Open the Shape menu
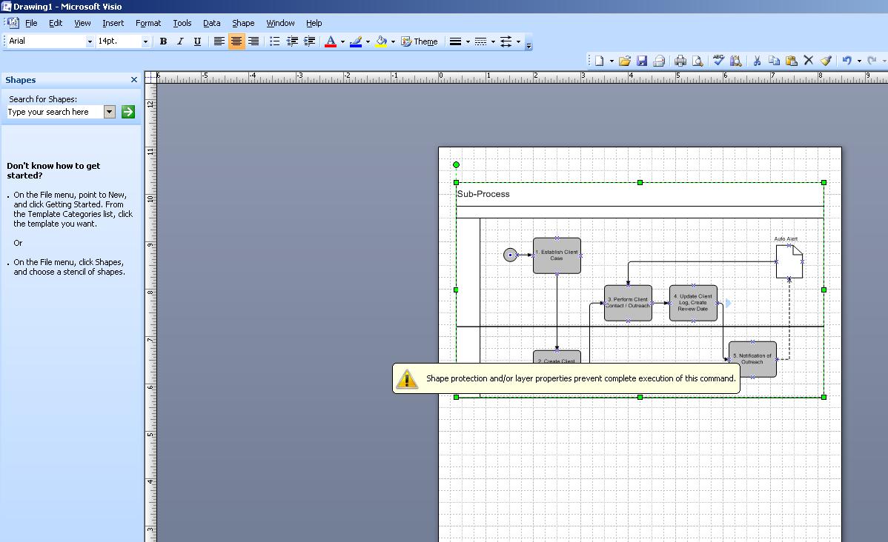The width and height of the screenshot is (888, 542). pyautogui.click(x=243, y=23)
